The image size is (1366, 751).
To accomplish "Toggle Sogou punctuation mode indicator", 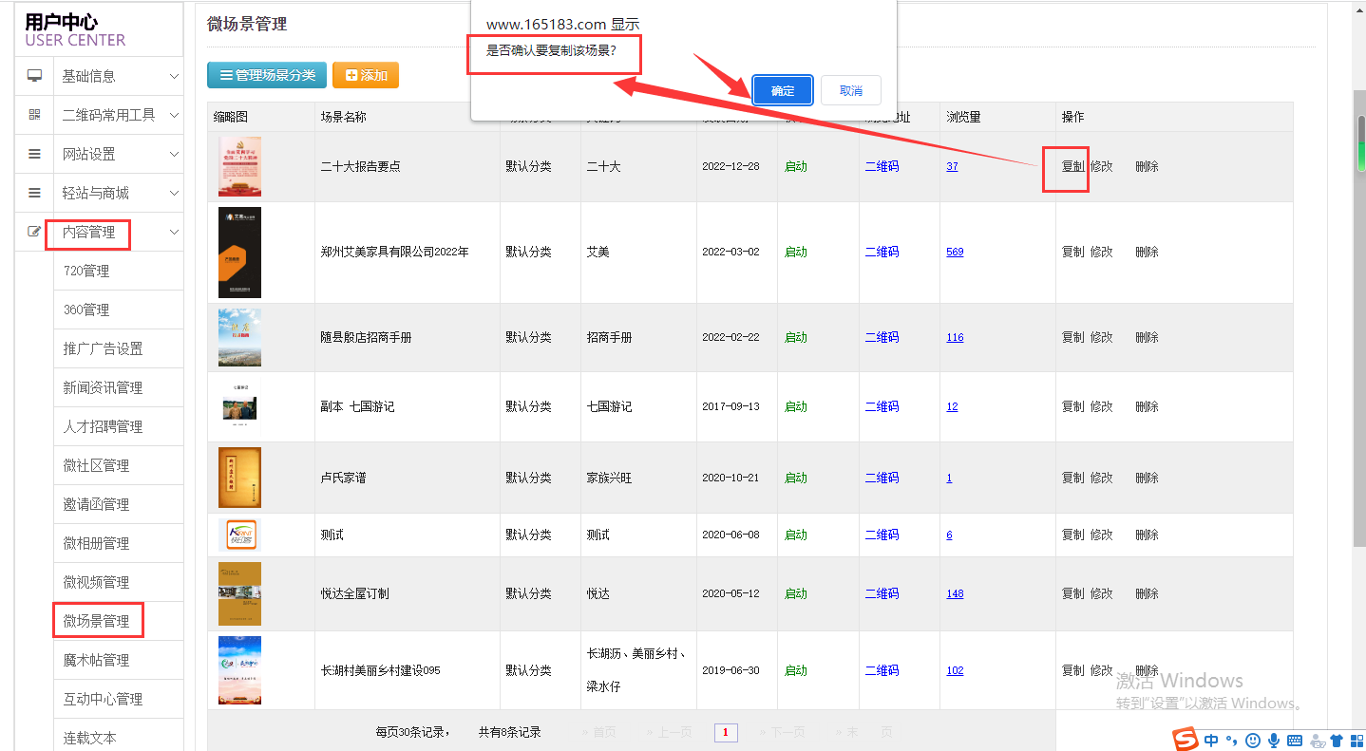I will pyautogui.click(x=1232, y=740).
